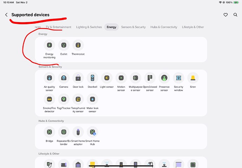This screenshot has width=242, height=168.
Task: Select the Air quality sensor icon
Action: point(49,78)
